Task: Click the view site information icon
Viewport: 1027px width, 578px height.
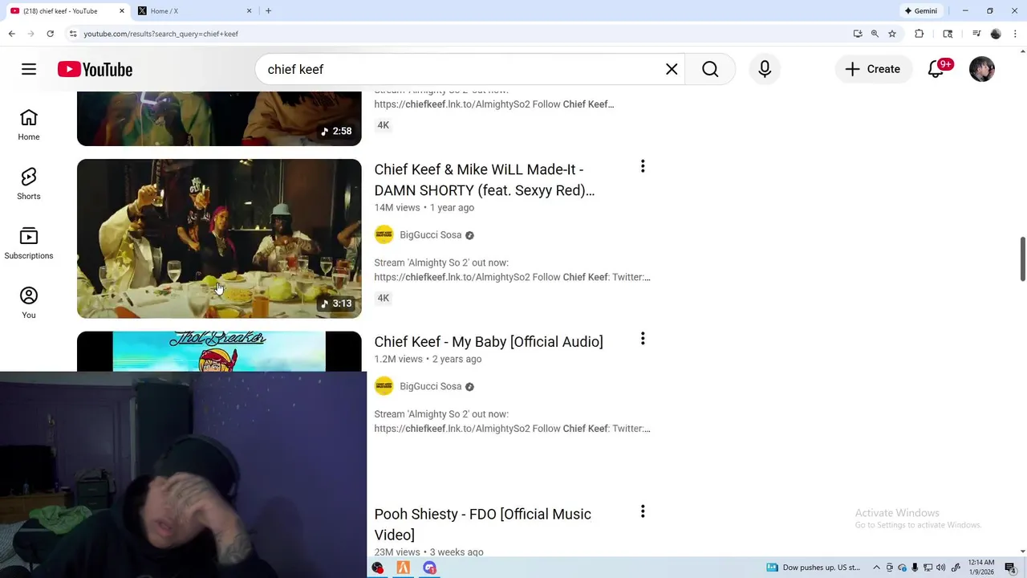Action: coord(73,34)
